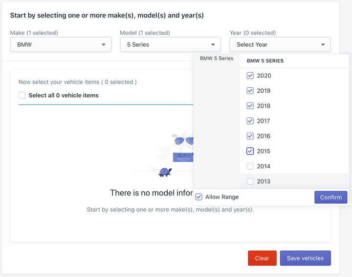Click the Confirm button
Screen dimensions: 352x277
331,198
